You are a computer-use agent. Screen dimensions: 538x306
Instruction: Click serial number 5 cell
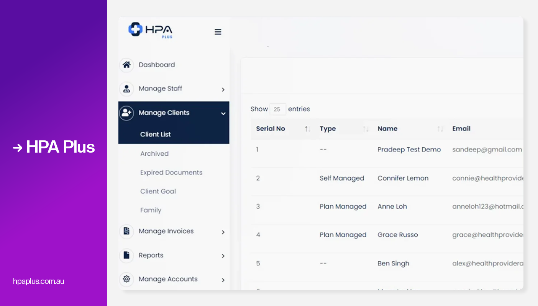tap(258, 264)
